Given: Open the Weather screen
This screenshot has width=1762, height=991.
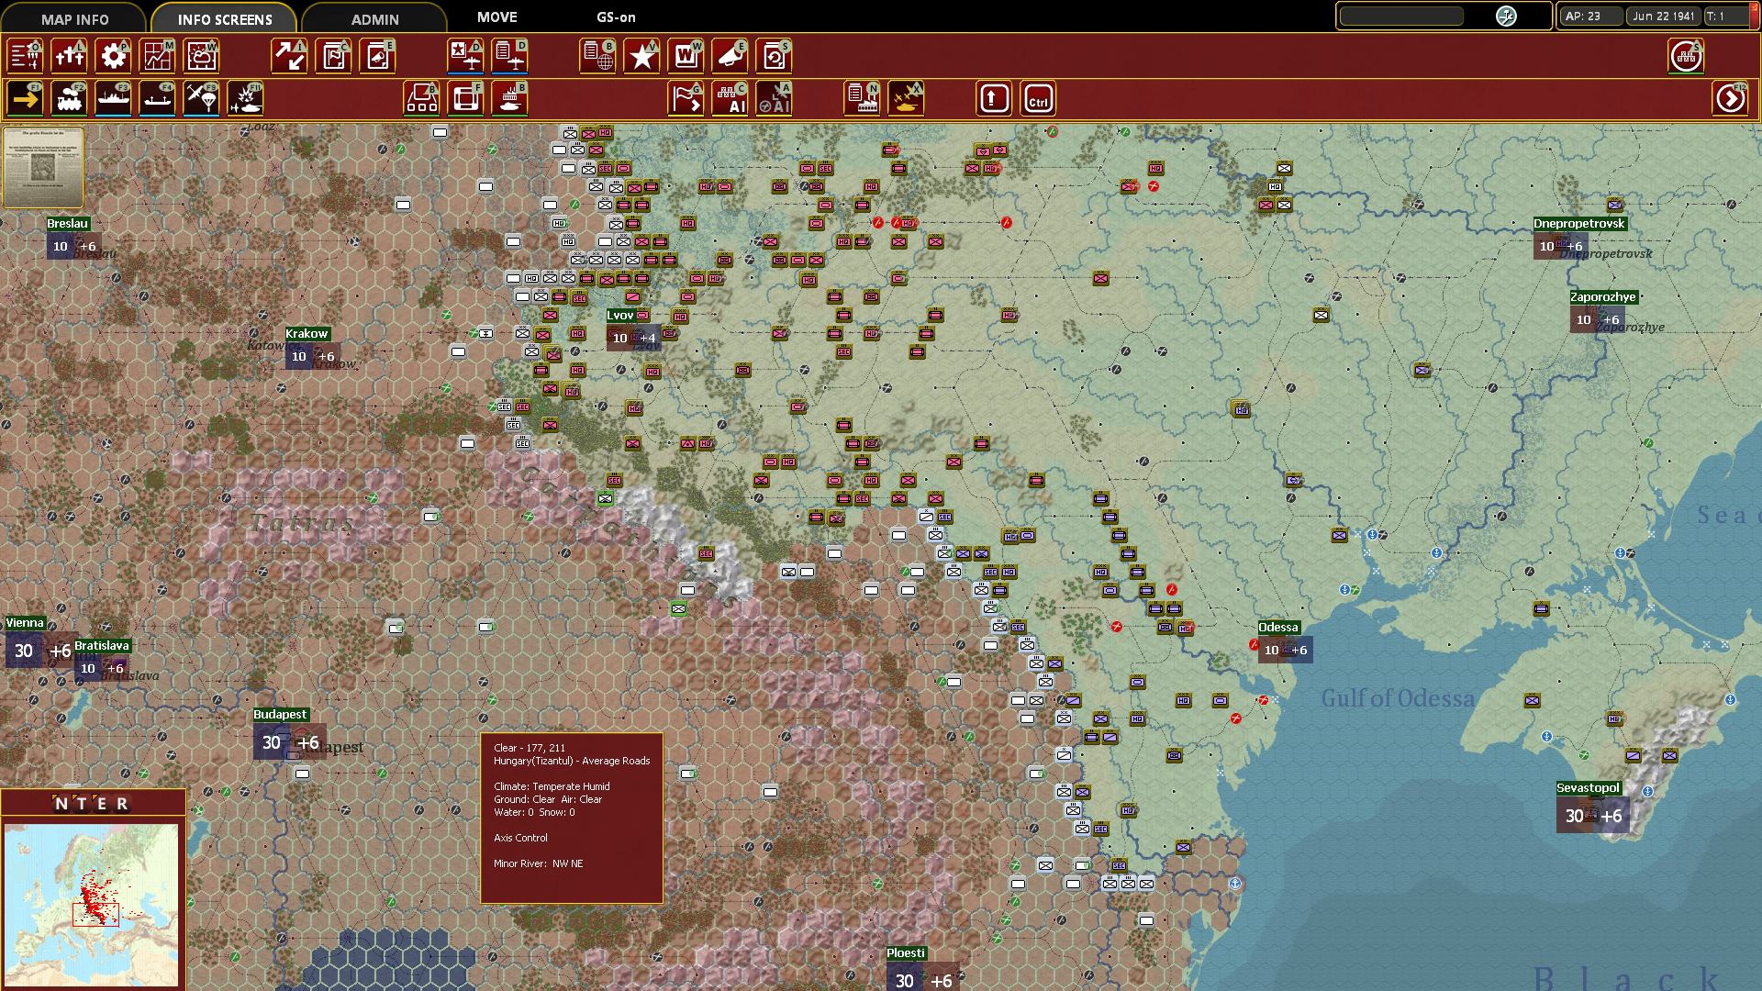Looking at the screenshot, I should pos(201,56).
